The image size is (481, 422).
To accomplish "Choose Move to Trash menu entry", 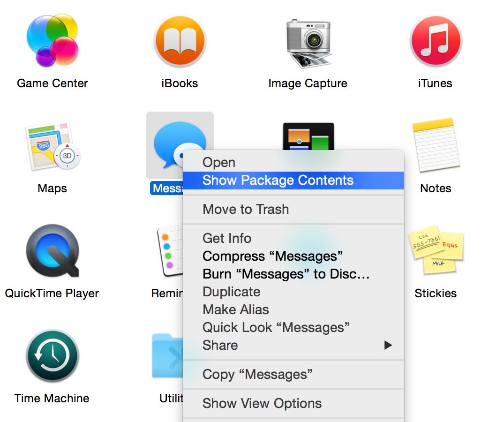I will pos(246,209).
